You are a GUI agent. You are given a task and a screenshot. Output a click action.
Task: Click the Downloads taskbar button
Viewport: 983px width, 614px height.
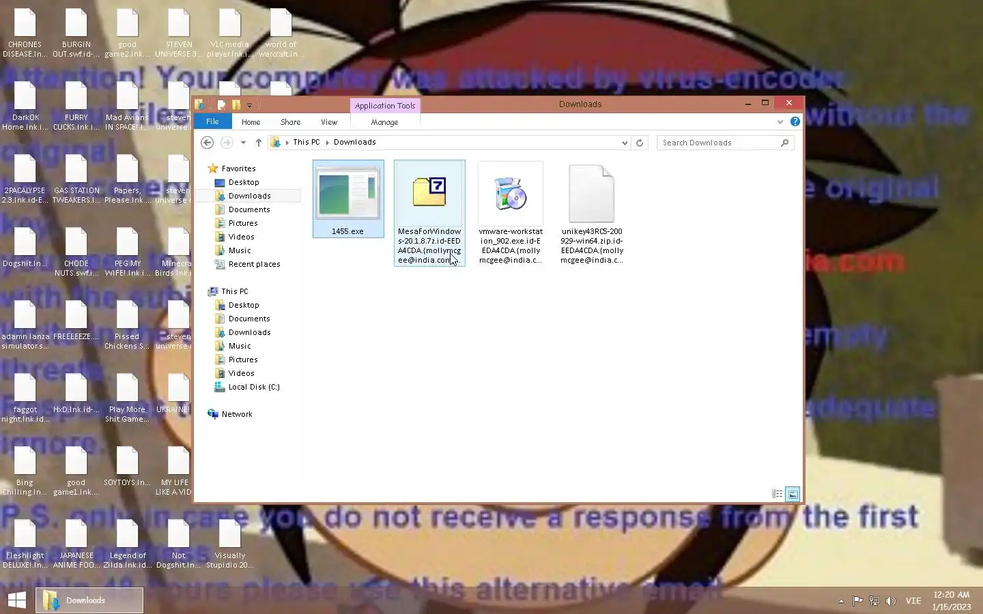89,600
